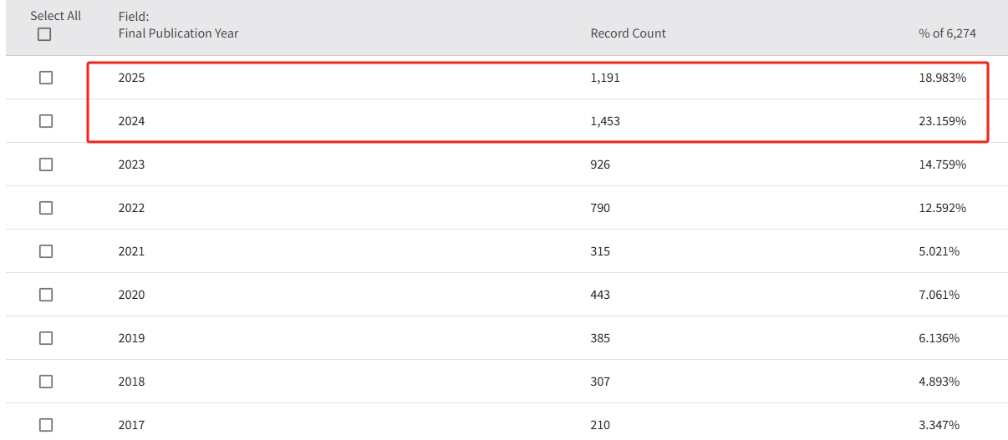This screenshot has height=440, width=1008.
Task: Click the 790 record count for 2022
Action: [x=600, y=208]
